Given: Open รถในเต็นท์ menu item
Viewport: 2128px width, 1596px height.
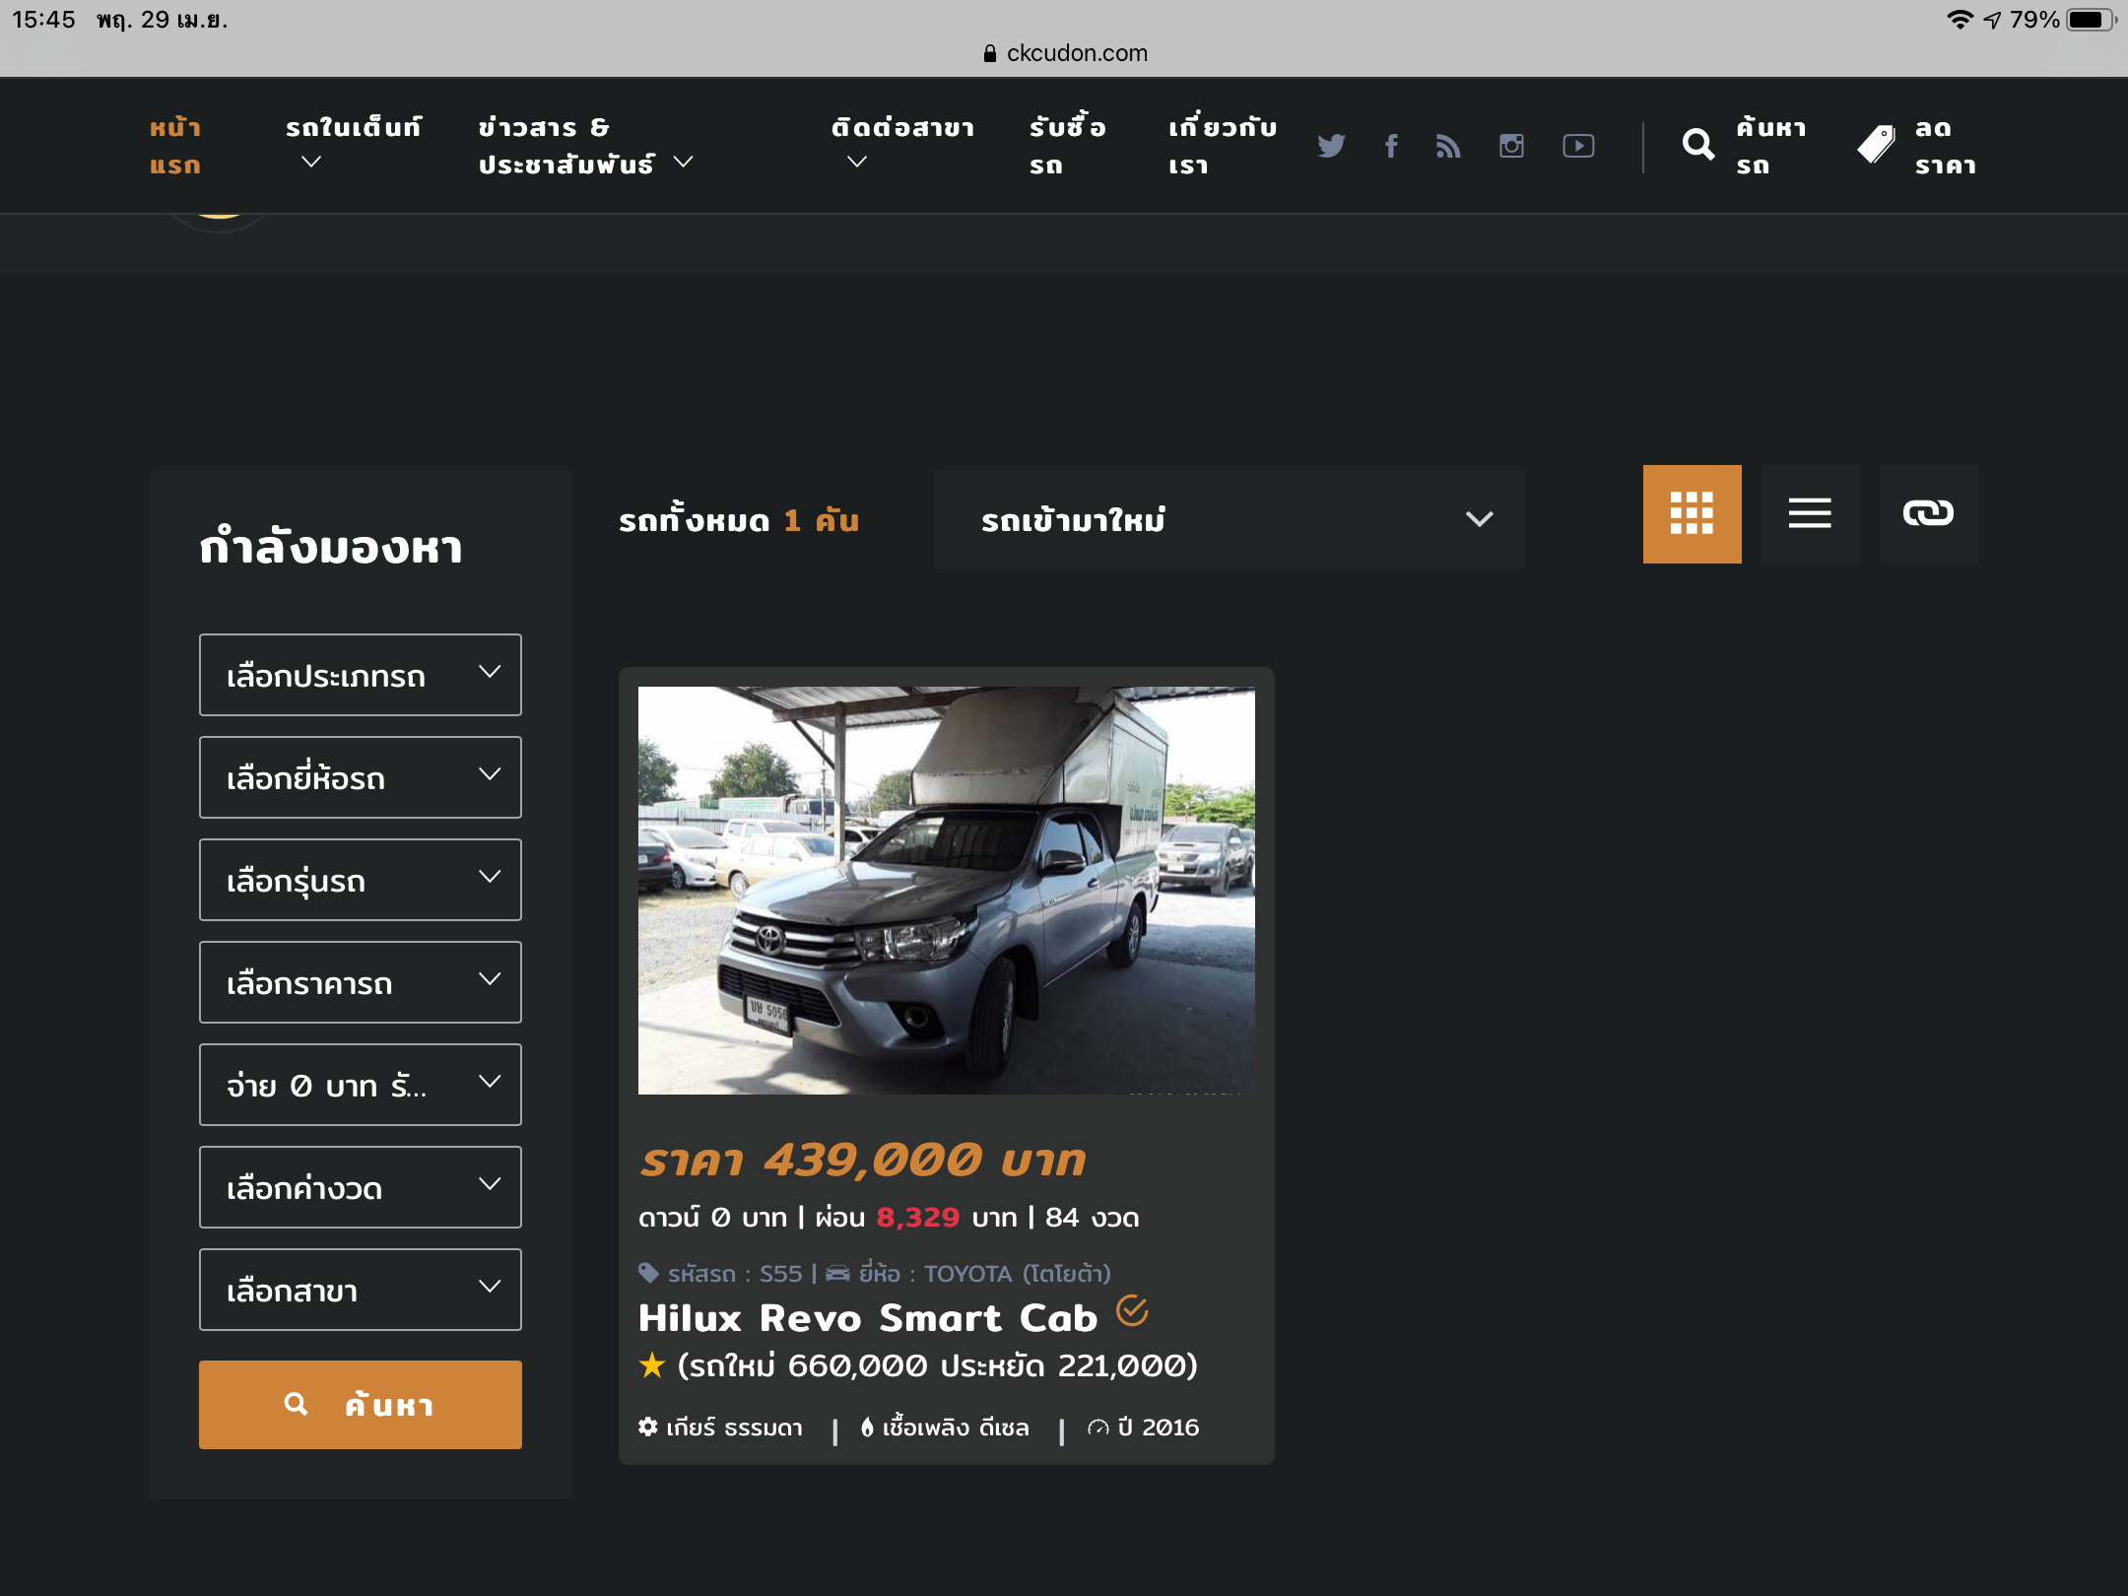Looking at the screenshot, I should point(353,128).
